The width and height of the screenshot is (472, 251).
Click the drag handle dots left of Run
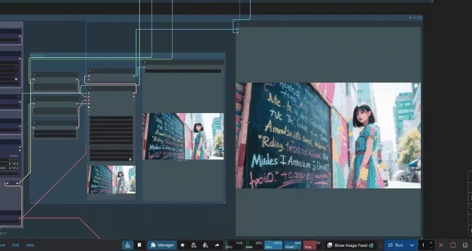[x=381, y=245]
